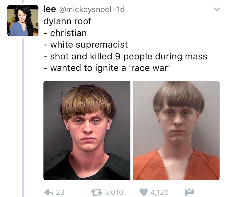Open the tweet options chevron menu
227x197 pixels.
217,9
